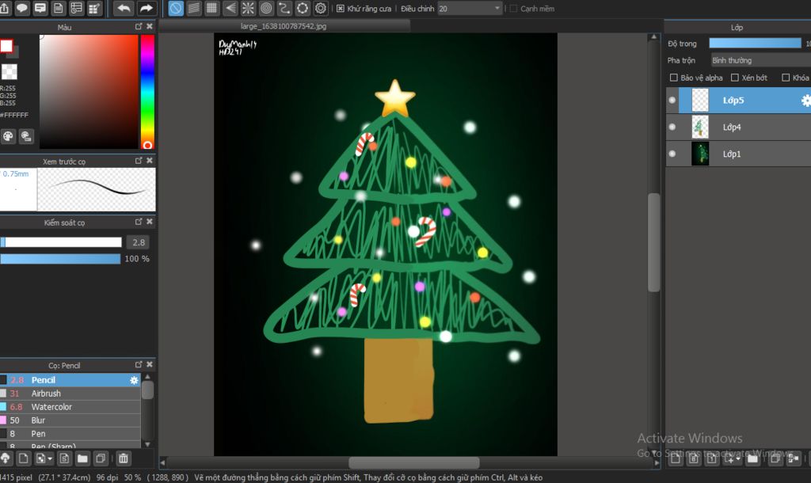
Task: Toggle the Khử răng cưa checkbox
Action: (x=341, y=8)
